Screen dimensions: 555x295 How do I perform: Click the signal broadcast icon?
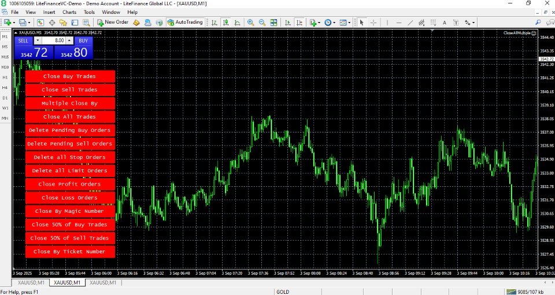point(160,23)
